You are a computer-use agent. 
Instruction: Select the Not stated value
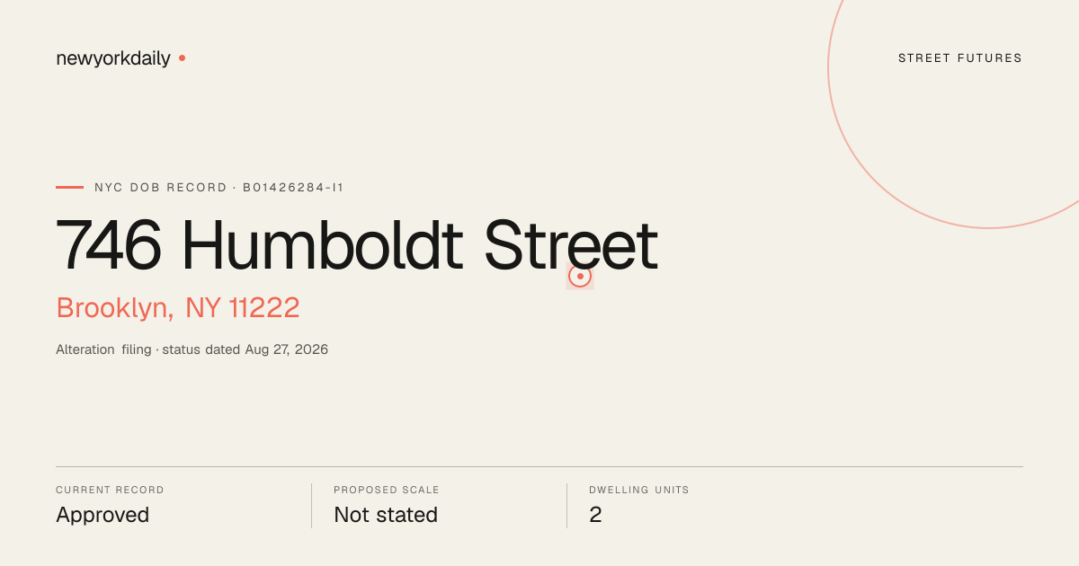386,515
